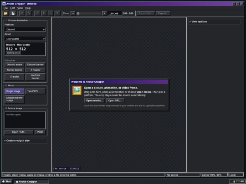Click the lock icon in system tray
The height and width of the screenshot is (184, 246).
(234, 181)
